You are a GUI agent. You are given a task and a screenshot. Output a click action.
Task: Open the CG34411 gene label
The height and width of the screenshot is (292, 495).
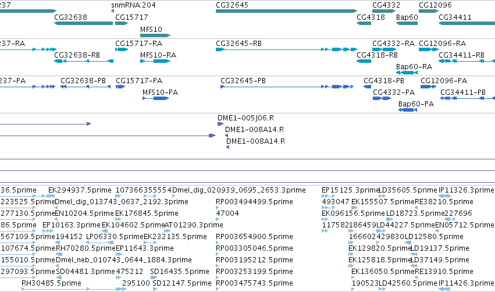click(x=455, y=17)
